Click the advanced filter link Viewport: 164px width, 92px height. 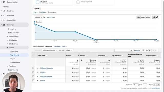coord(137,51)
